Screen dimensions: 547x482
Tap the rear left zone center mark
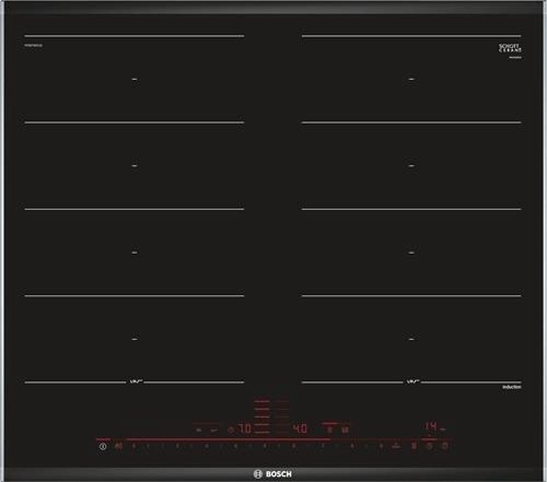pos(134,79)
